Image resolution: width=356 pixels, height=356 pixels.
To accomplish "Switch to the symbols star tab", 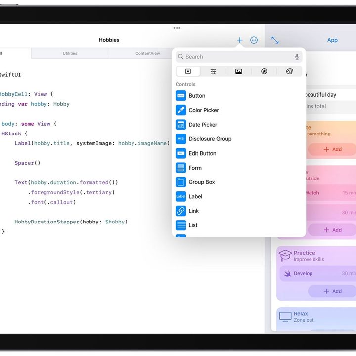I will tap(264, 71).
